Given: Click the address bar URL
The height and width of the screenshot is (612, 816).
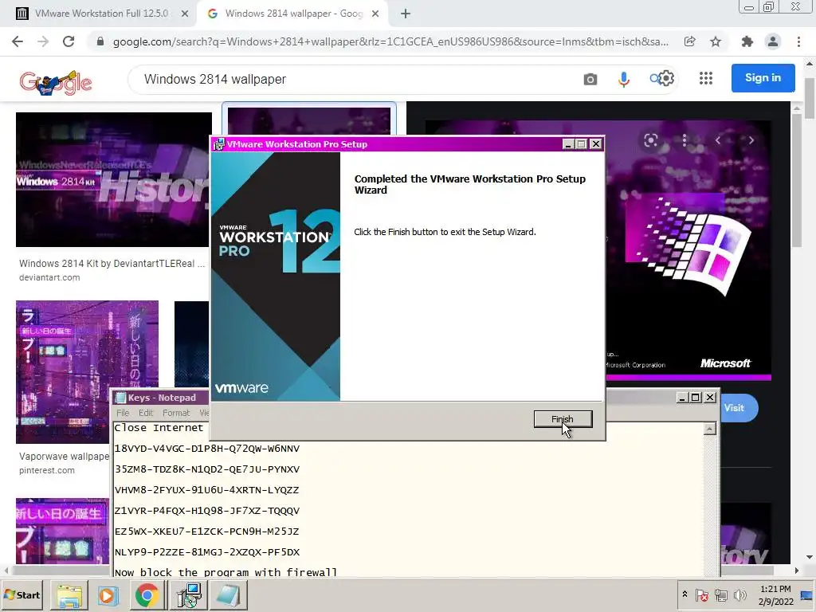Looking at the screenshot, I should [390, 41].
